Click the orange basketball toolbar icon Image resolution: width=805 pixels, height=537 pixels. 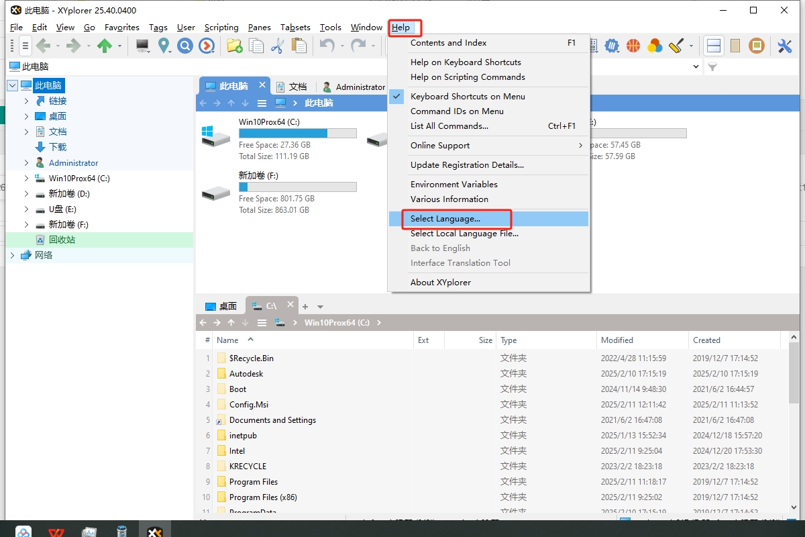click(633, 46)
